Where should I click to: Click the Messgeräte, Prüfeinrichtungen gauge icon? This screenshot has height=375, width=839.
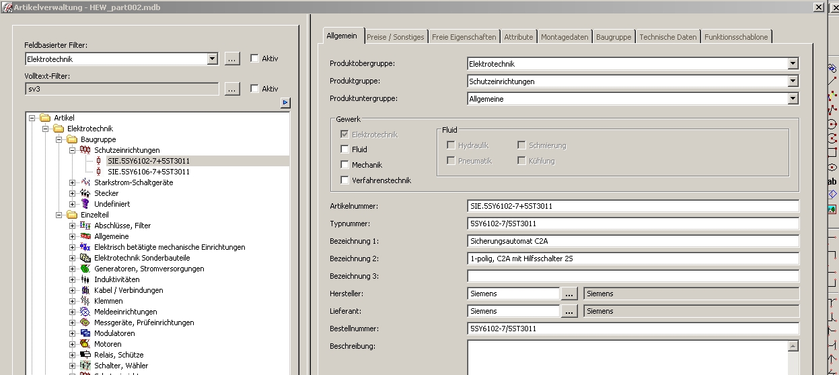click(x=85, y=322)
